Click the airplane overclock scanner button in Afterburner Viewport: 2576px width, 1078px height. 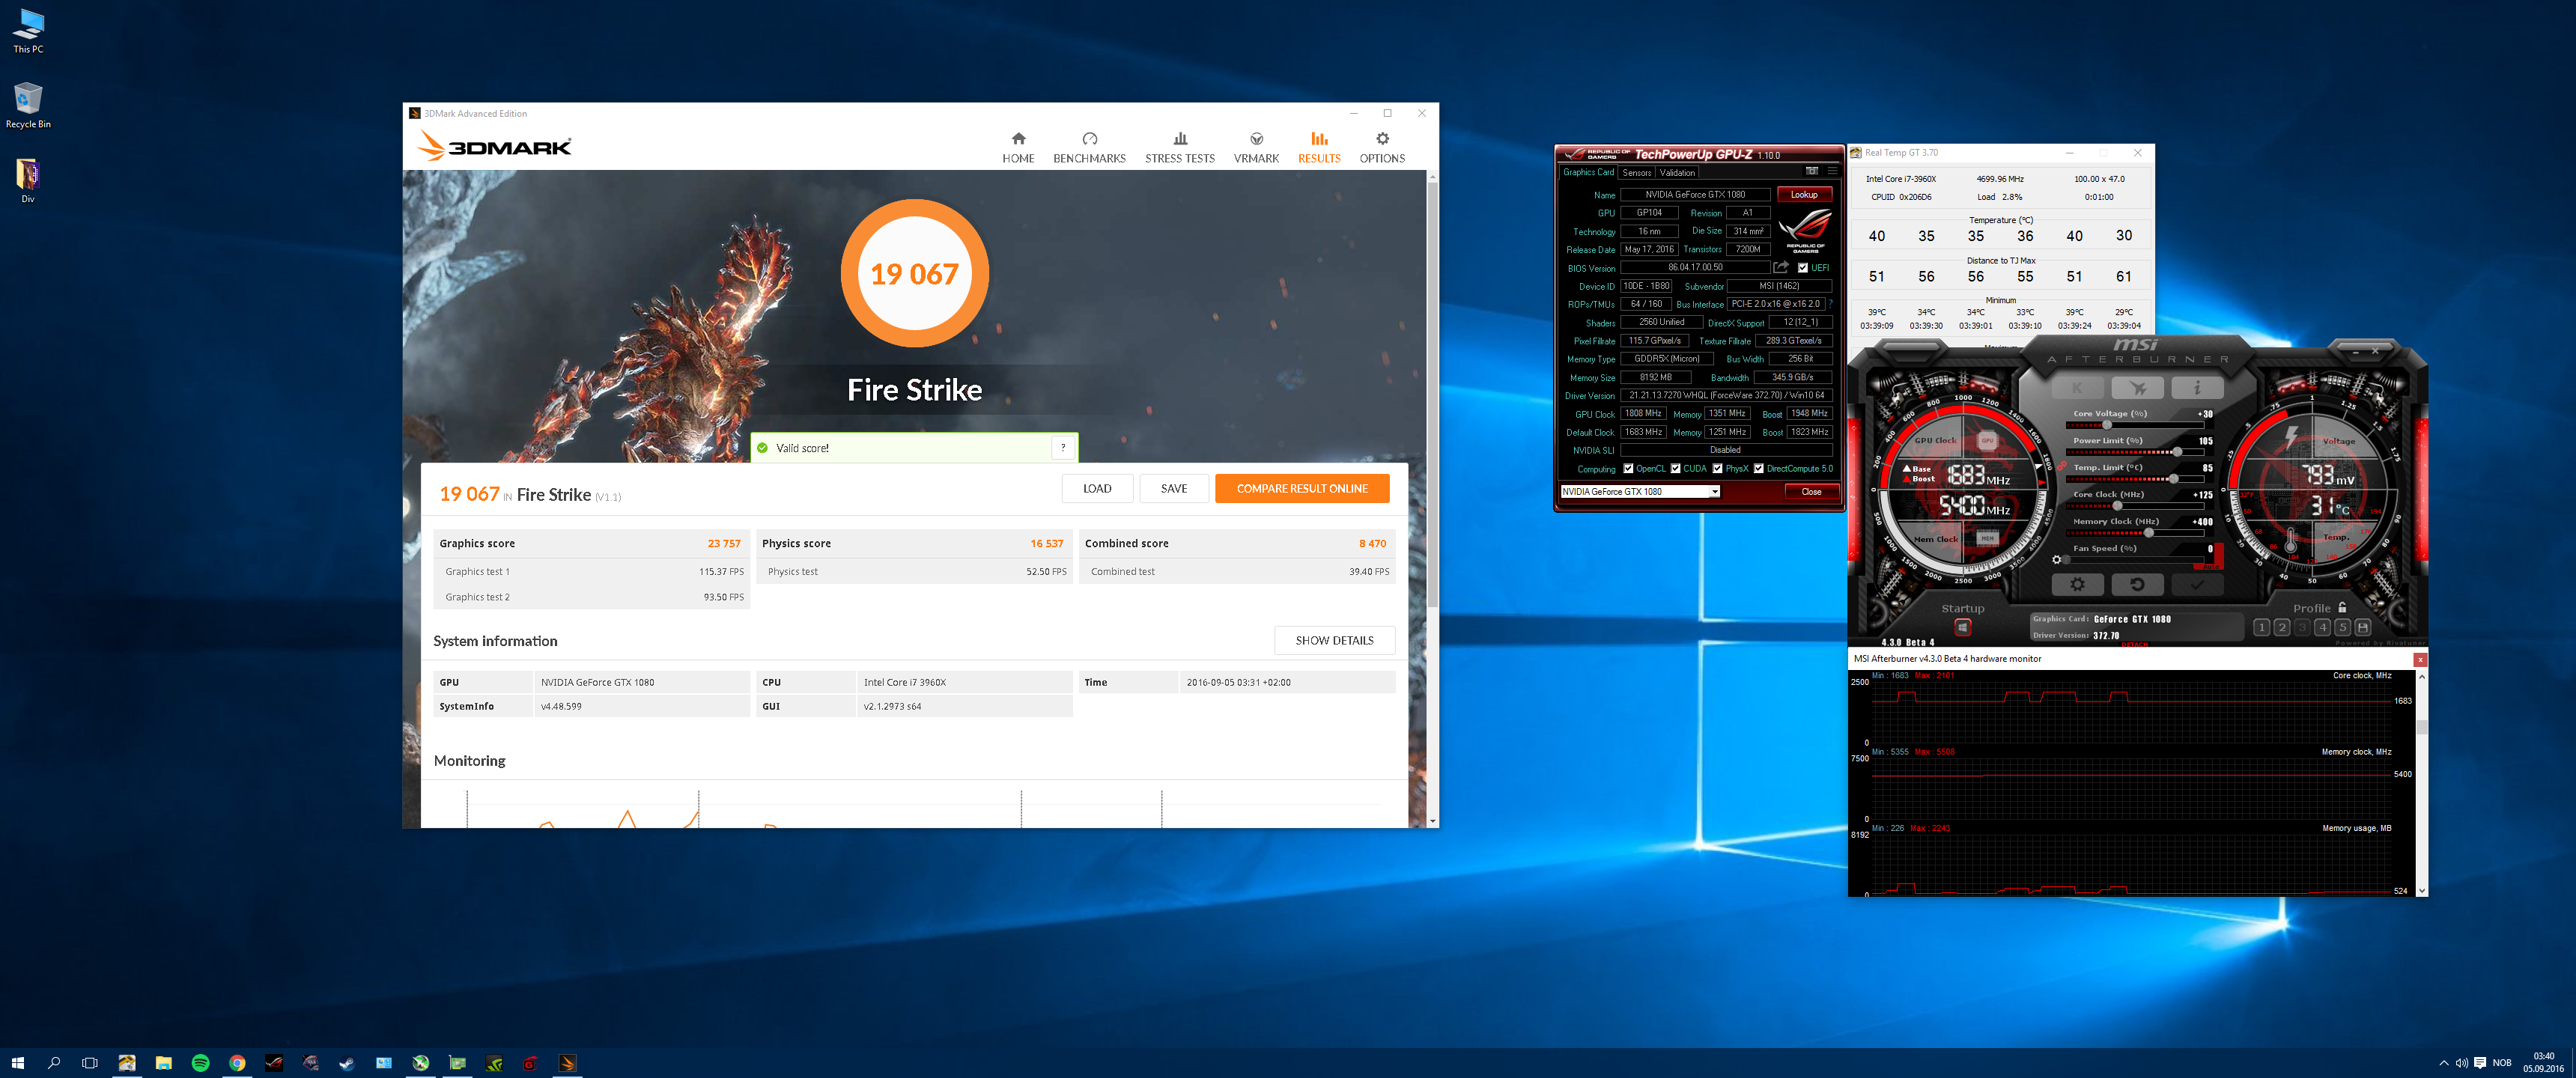pyautogui.click(x=2138, y=387)
